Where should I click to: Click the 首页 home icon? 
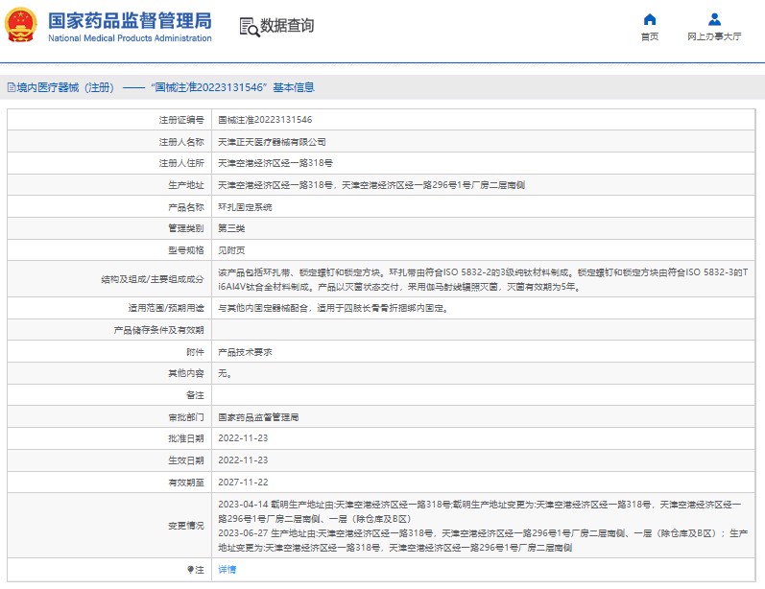[x=650, y=20]
